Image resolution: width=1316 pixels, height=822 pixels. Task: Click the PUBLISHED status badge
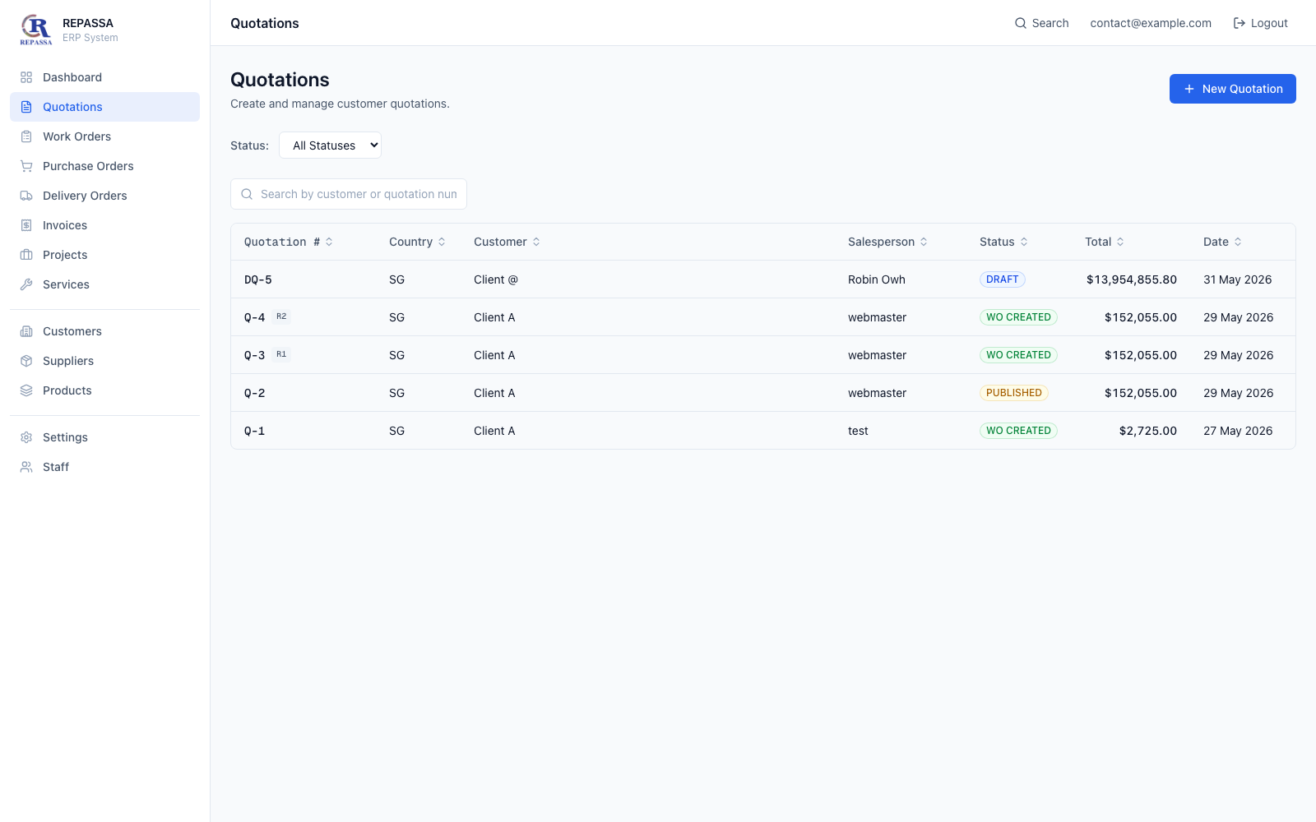pos(1013,393)
